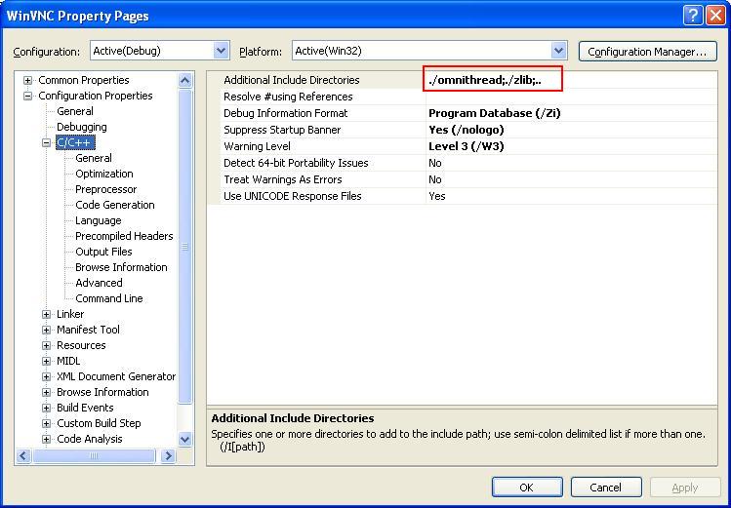
Task: Click the Apply button
Action: [x=685, y=488]
